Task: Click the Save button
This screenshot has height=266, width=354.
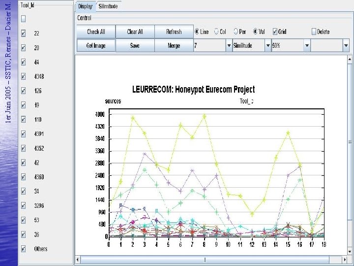Action: click(135, 45)
